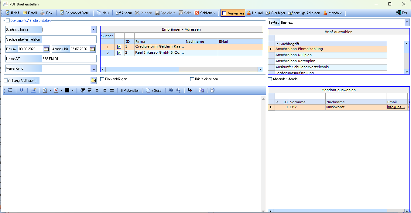The width and height of the screenshot is (411, 213).
Task: Open the calendar next to Datum field
Action: point(46,49)
